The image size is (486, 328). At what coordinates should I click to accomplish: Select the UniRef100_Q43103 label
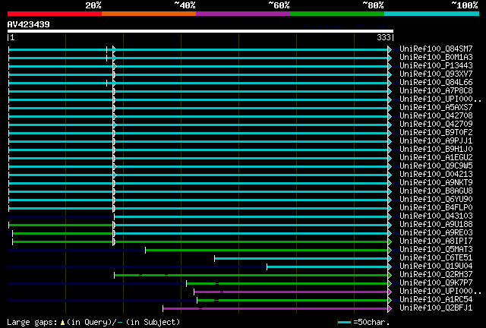(436, 216)
